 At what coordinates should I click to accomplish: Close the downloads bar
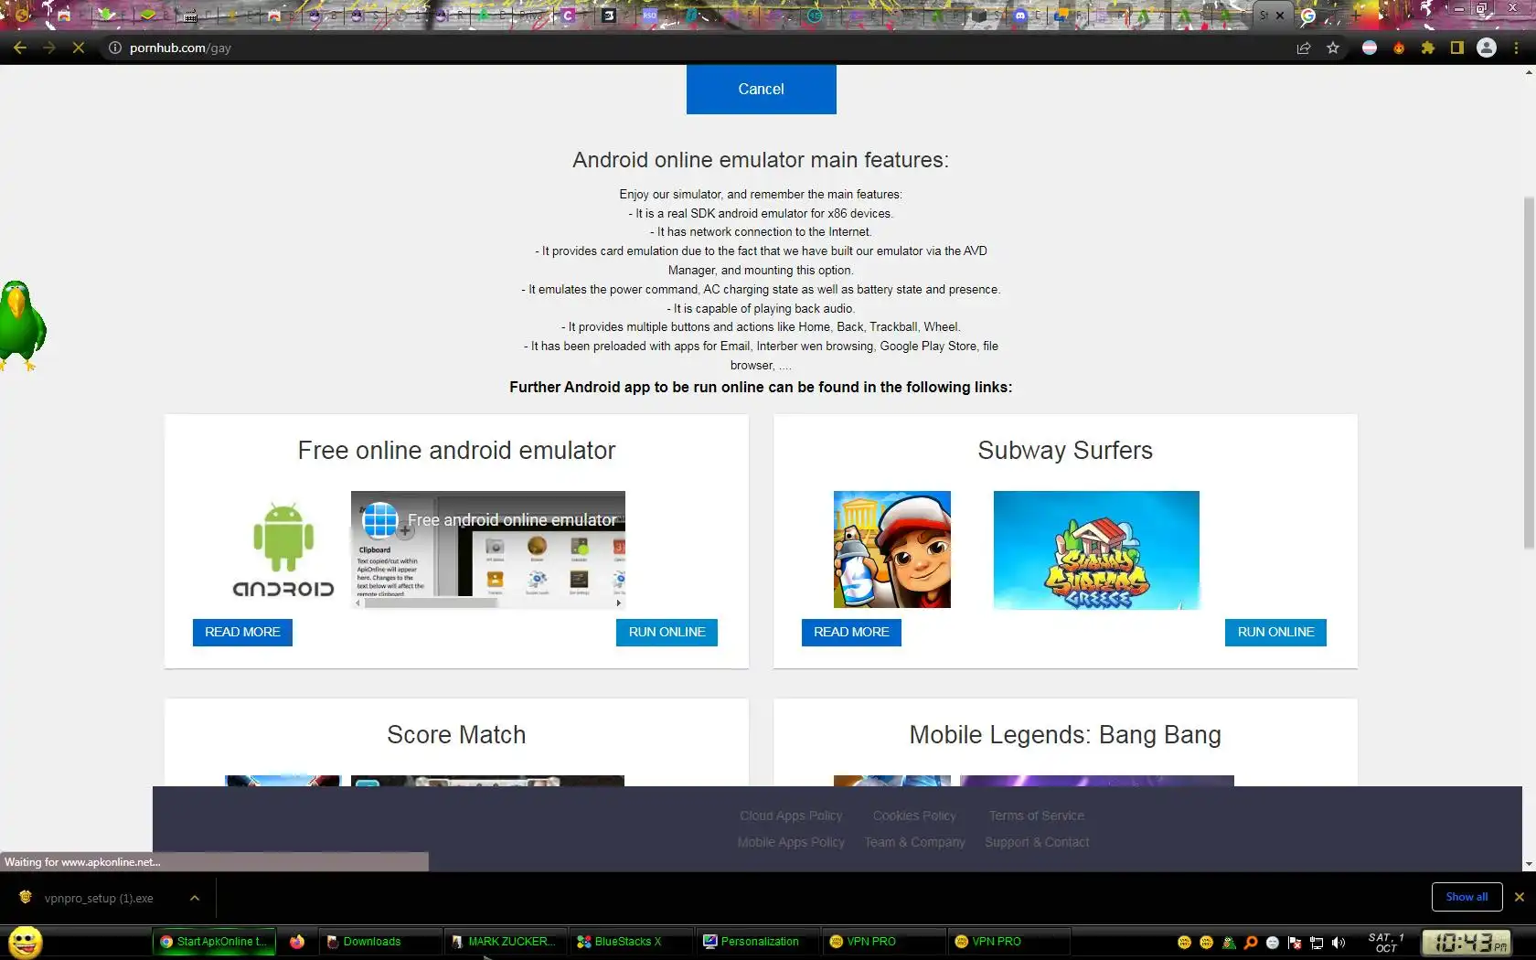(x=1520, y=897)
